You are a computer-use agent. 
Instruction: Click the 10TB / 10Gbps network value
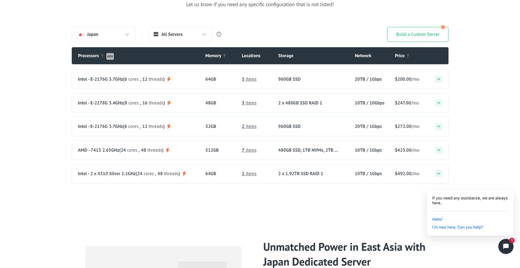click(x=370, y=103)
